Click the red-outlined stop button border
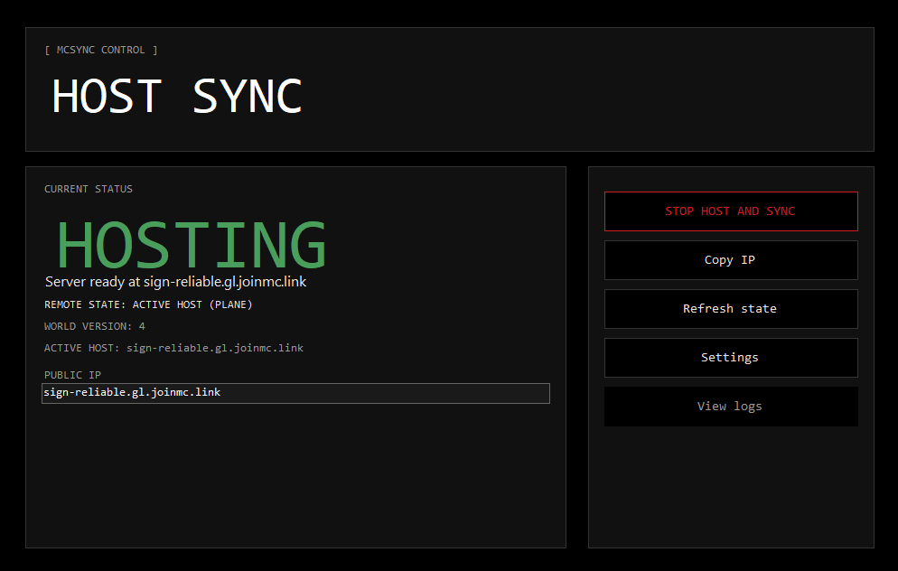 point(730,192)
